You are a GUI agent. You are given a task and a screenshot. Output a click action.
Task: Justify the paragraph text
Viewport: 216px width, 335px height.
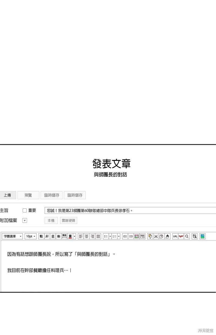pos(98,236)
